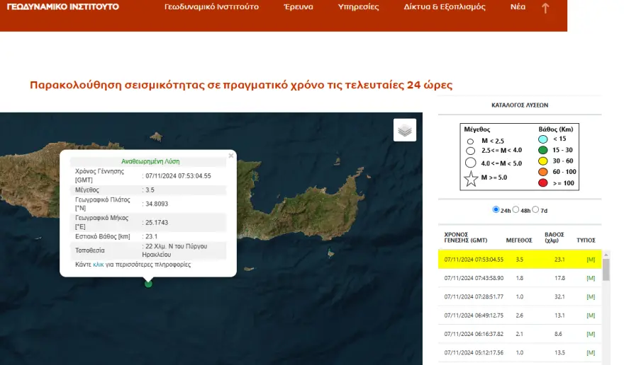Close the earthquake info popup
624x365 pixels.
(x=230, y=155)
